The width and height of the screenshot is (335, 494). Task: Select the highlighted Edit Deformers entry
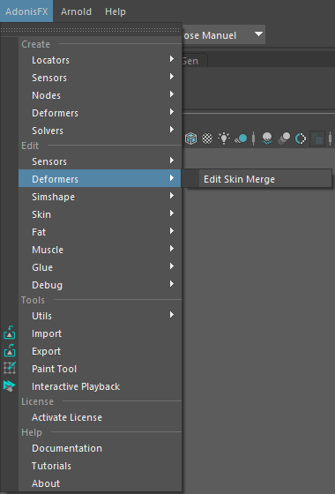100,179
